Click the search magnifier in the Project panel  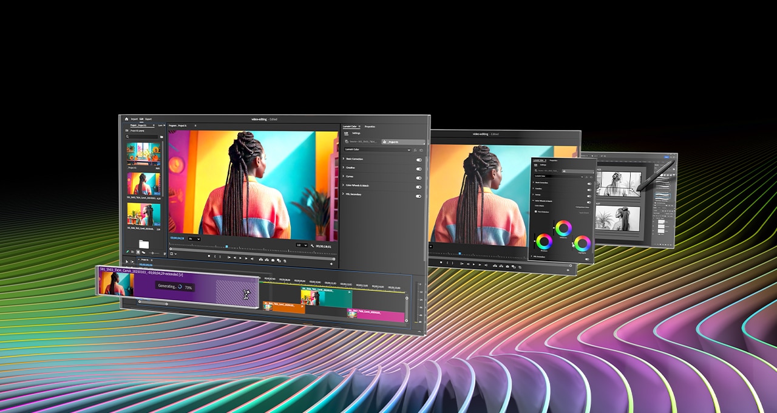coord(126,137)
